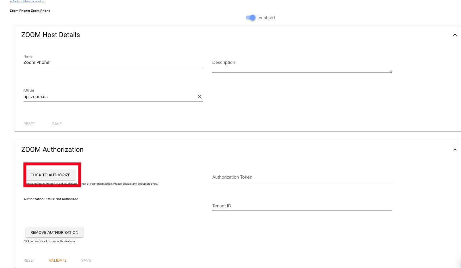Click the CLICK TO AUTHORIZE button
Image resolution: width=461 pixels, height=268 pixels.
[x=50, y=175]
